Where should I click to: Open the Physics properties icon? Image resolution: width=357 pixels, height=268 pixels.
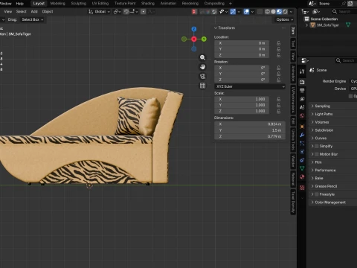pyautogui.click(x=302, y=152)
